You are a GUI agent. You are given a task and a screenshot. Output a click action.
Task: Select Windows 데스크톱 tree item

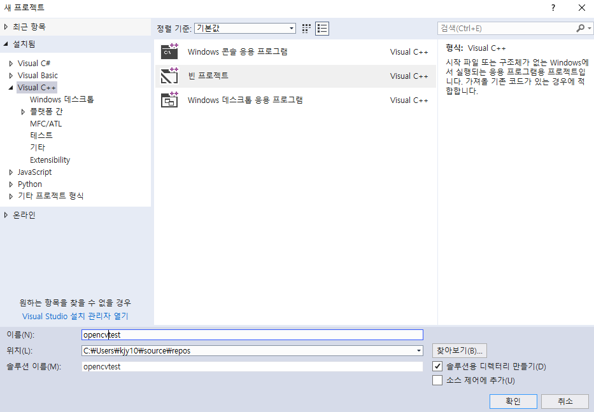[x=62, y=99]
